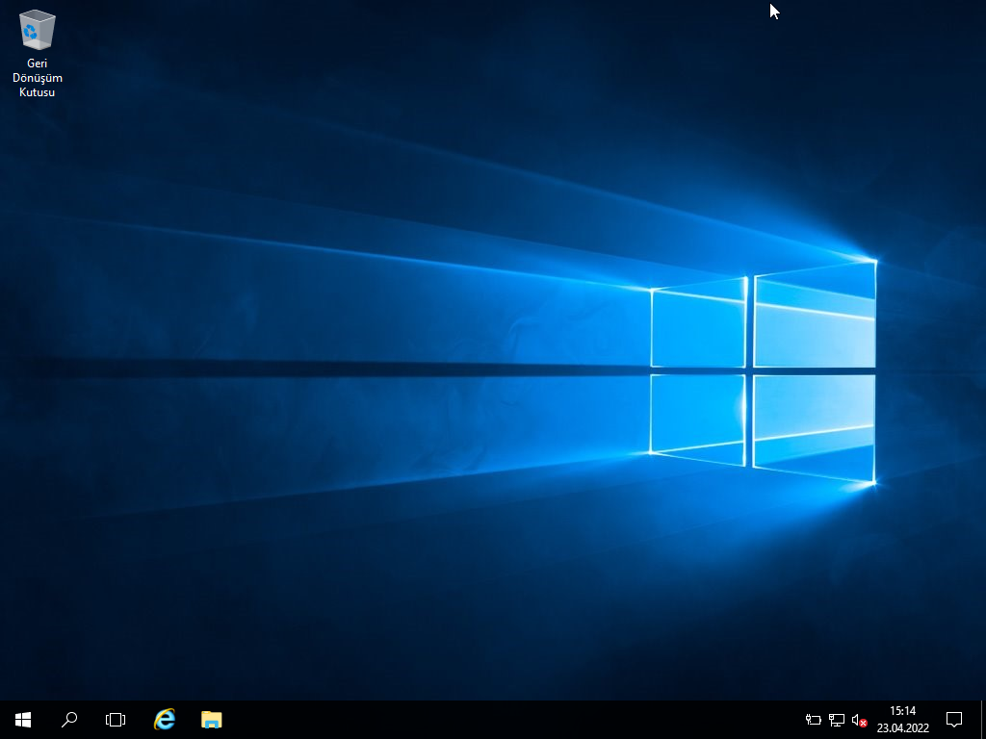Open File Explorer from the taskbar

pos(211,719)
